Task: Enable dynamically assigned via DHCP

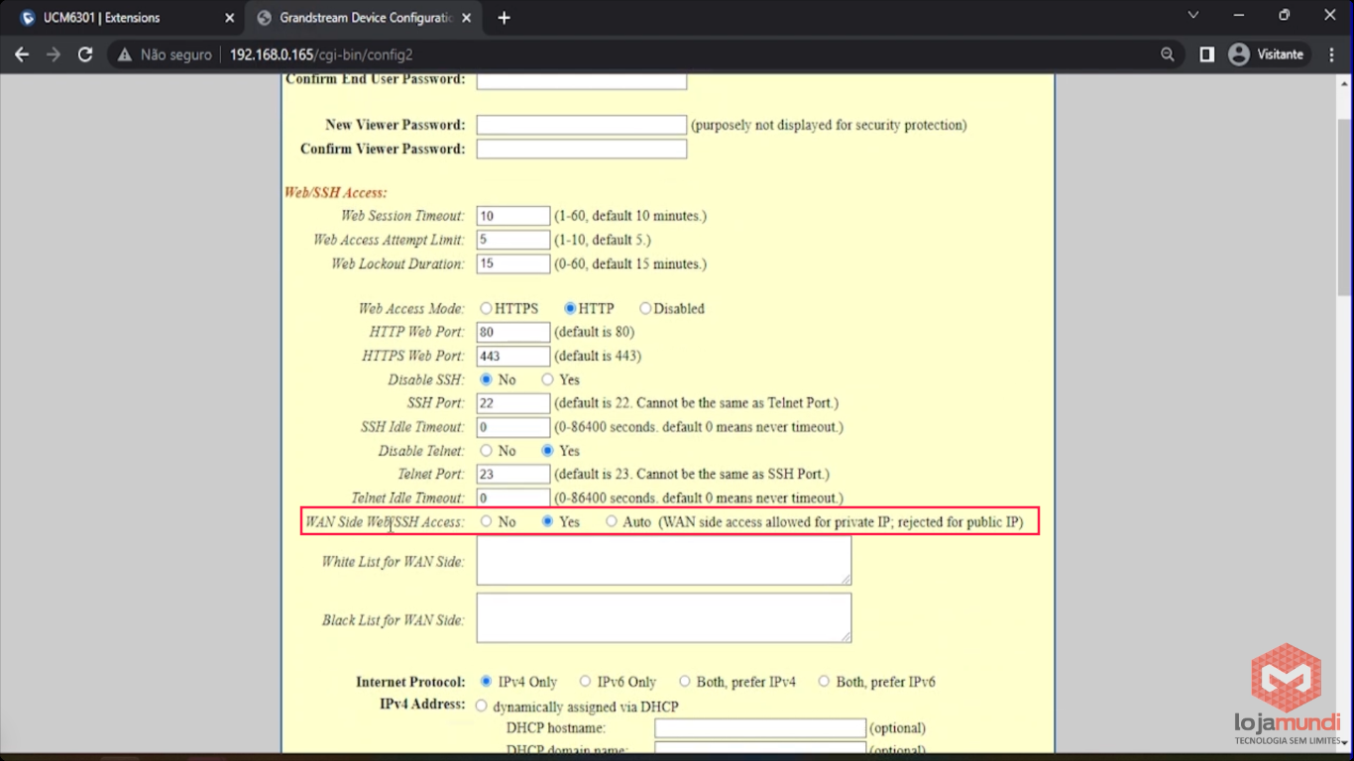Action: 482,707
